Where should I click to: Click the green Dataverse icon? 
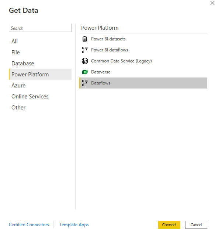pyautogui.click(x=85, y=72)
